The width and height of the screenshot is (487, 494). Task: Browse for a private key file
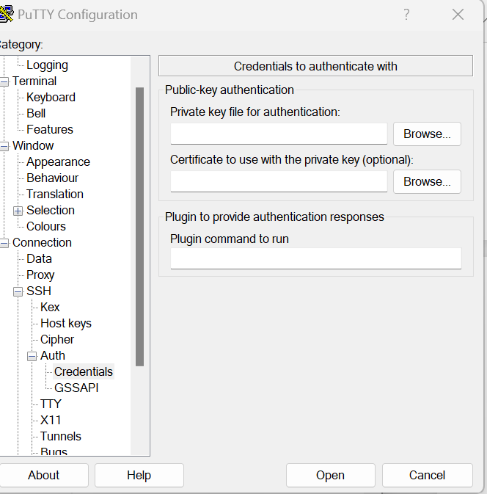427,134
